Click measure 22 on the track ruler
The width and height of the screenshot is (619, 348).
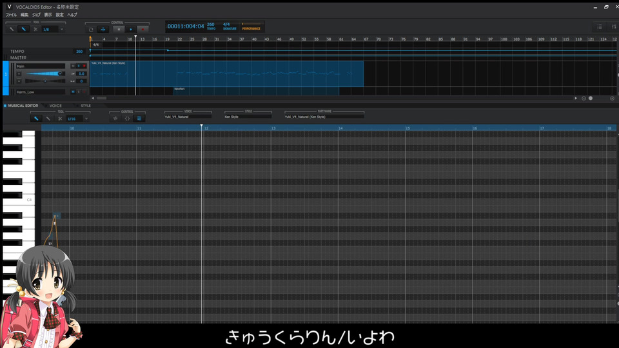(x=180, y=39)
